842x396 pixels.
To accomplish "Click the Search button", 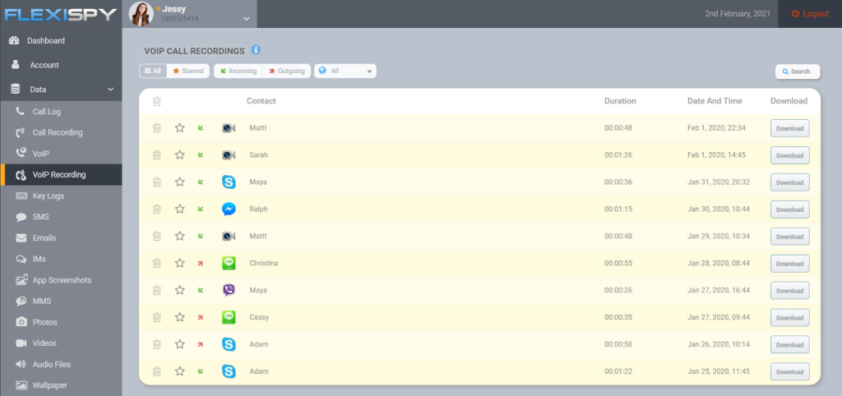I will pyautogui.click(x=798, y=71).
